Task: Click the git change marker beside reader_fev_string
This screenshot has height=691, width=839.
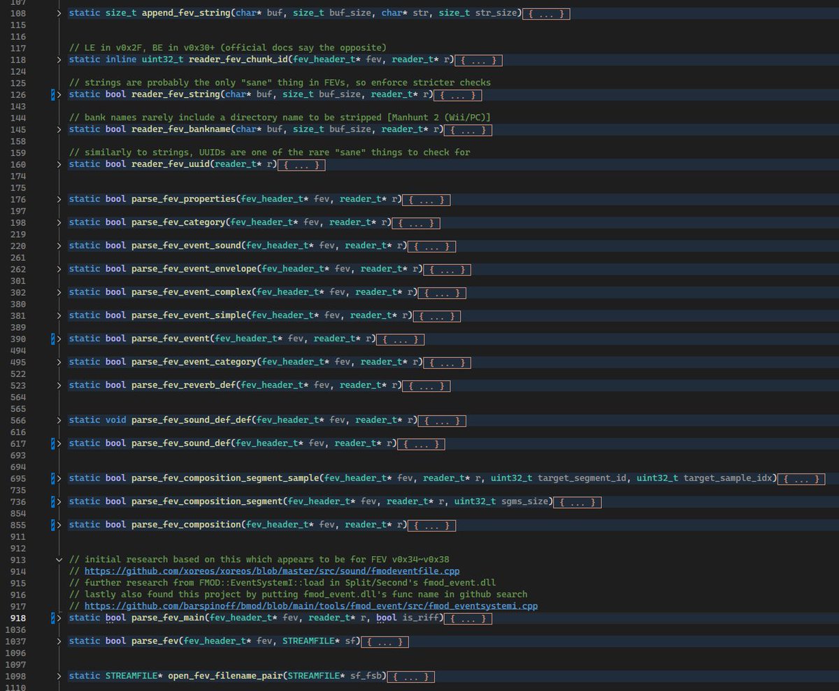Action: click(x=52, y=94)
